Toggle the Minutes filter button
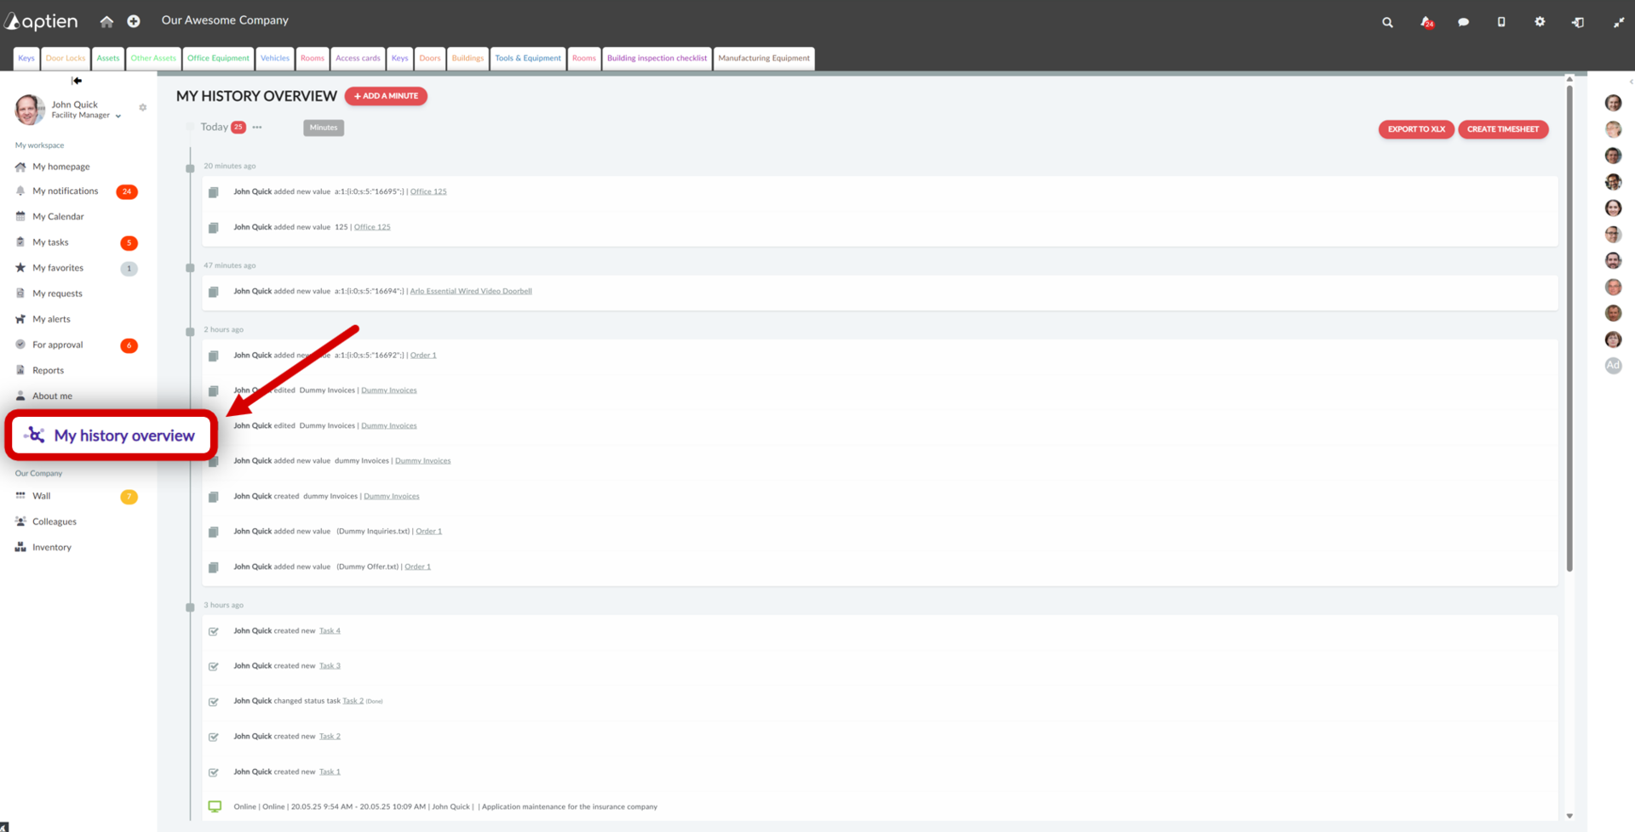Screen dimensions: 1635x832 [324, 128]
